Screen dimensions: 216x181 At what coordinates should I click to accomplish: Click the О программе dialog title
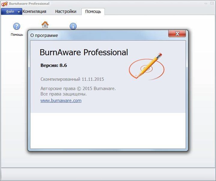coord(44,35)
